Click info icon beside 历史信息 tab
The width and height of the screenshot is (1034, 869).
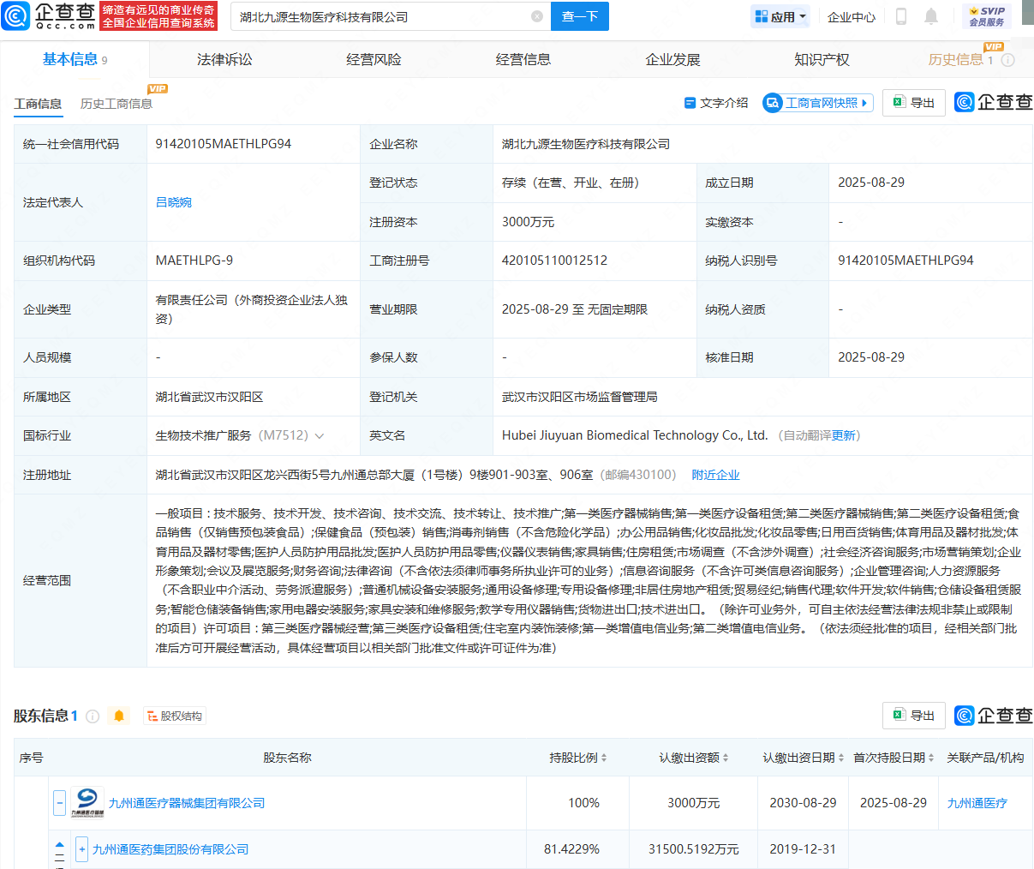(x=1008, y=60)
